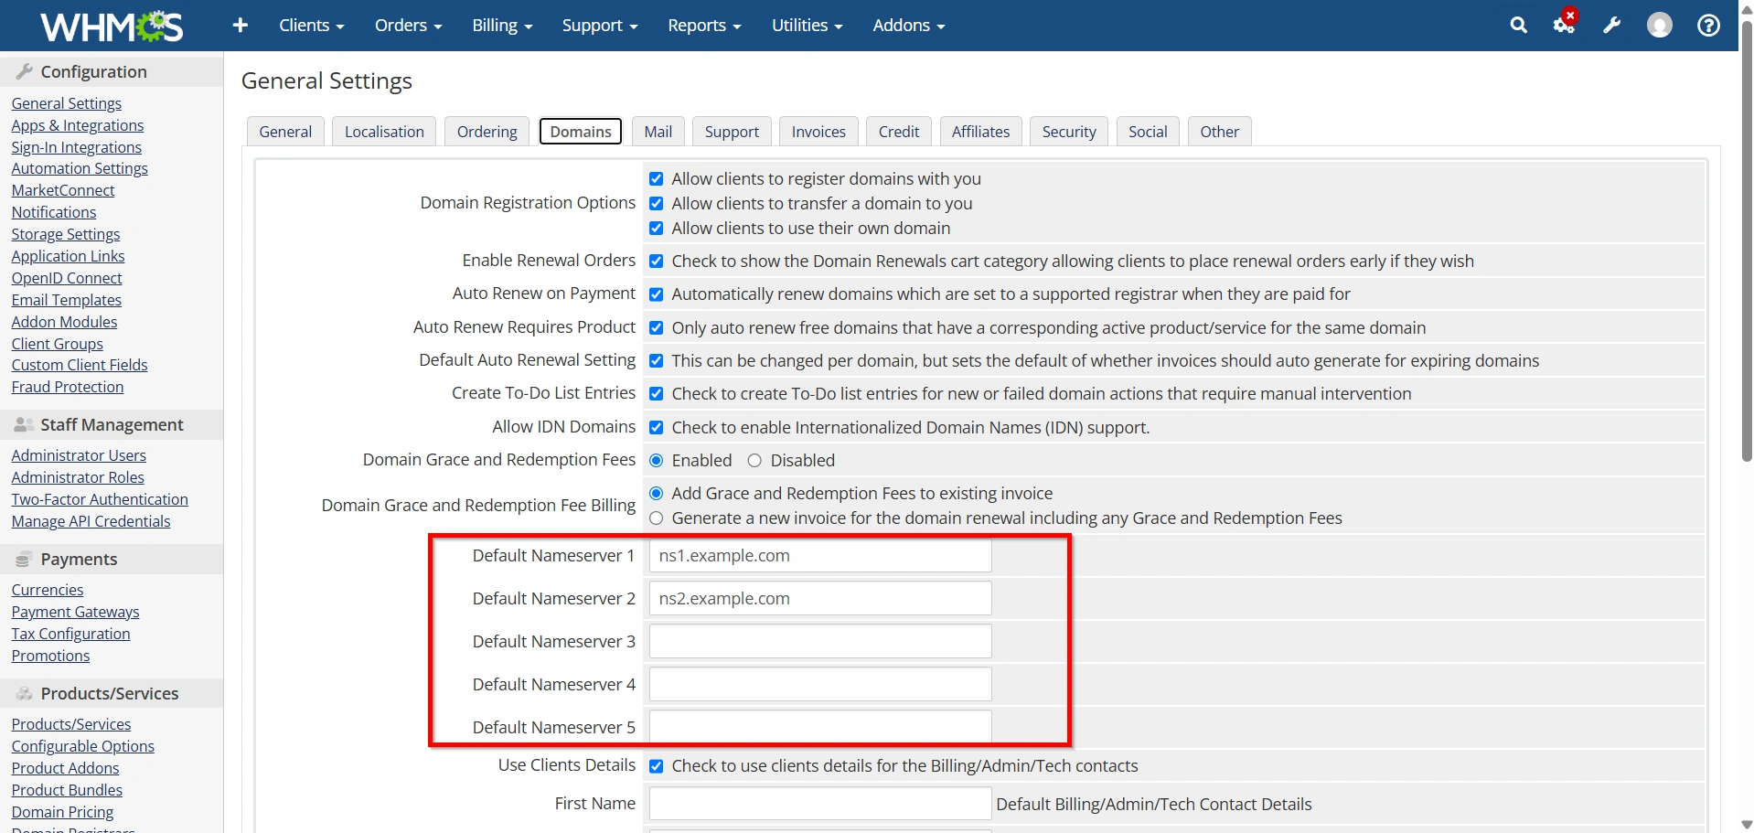Open Administrator Users link
The height and width of the screenshot is (833, 1754).
click(79, 455)
